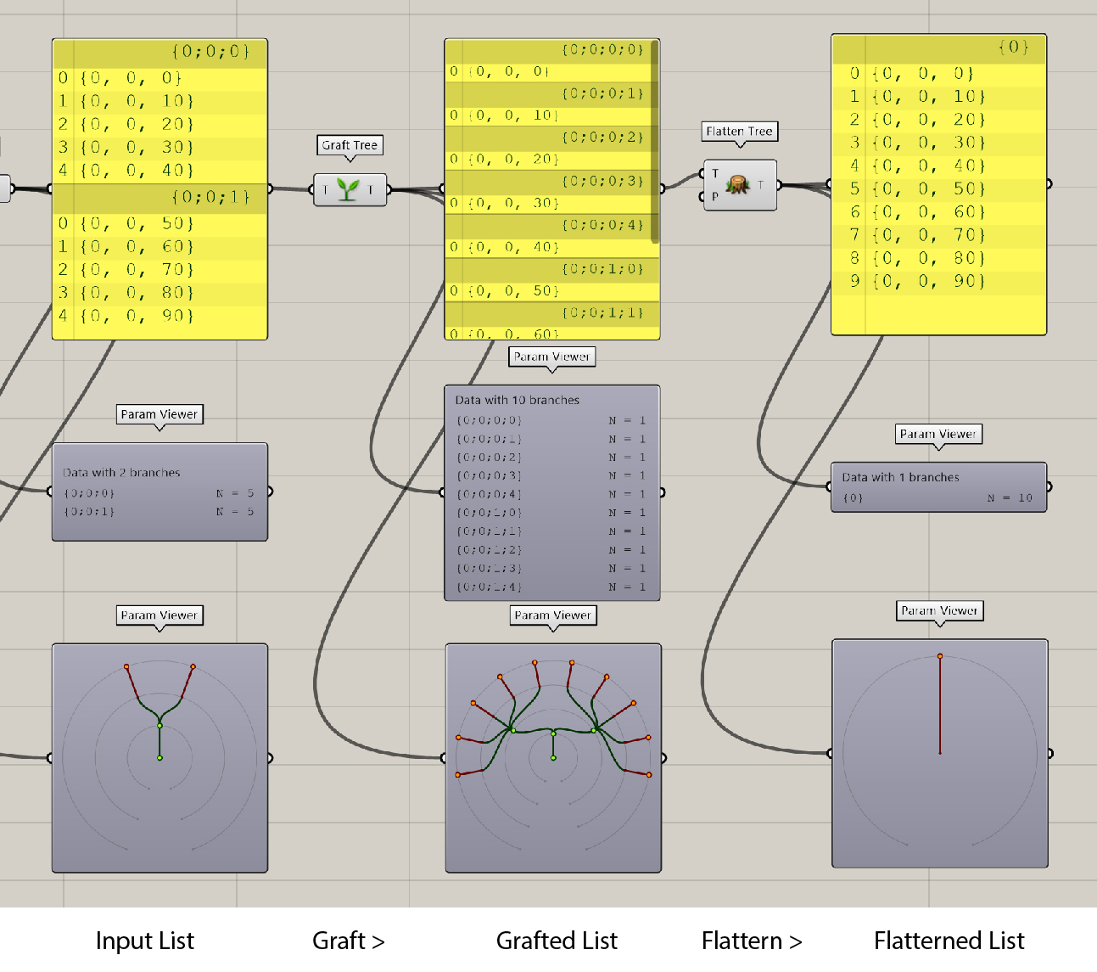The height and width of the screenshot is (972, 1097).
Task: Click output grip of the flattened data panel
Action: point(1049,184)
